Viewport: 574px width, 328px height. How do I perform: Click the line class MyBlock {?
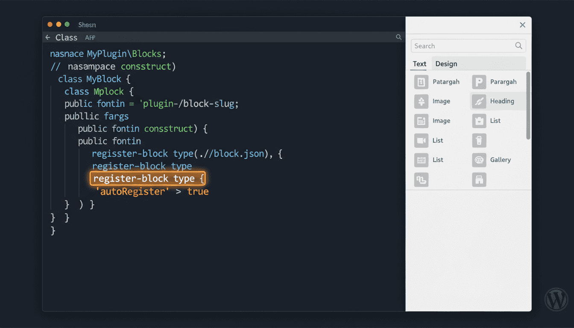[x=94, y=79]
